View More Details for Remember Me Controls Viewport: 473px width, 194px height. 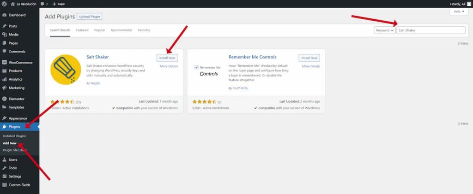tap(311, 66)
